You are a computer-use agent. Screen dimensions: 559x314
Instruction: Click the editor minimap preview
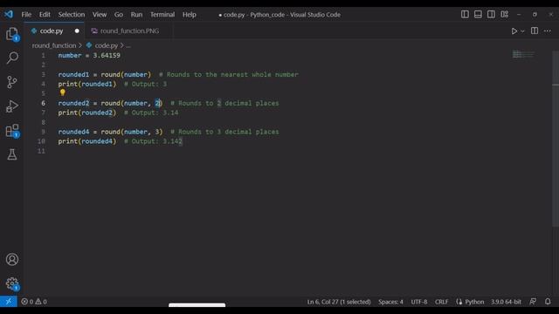click(523, 54)
